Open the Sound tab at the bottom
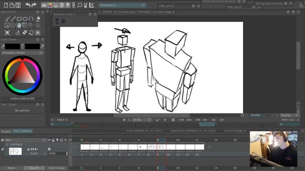This screenshot has width=305, height=171. (x=34, y=168)
